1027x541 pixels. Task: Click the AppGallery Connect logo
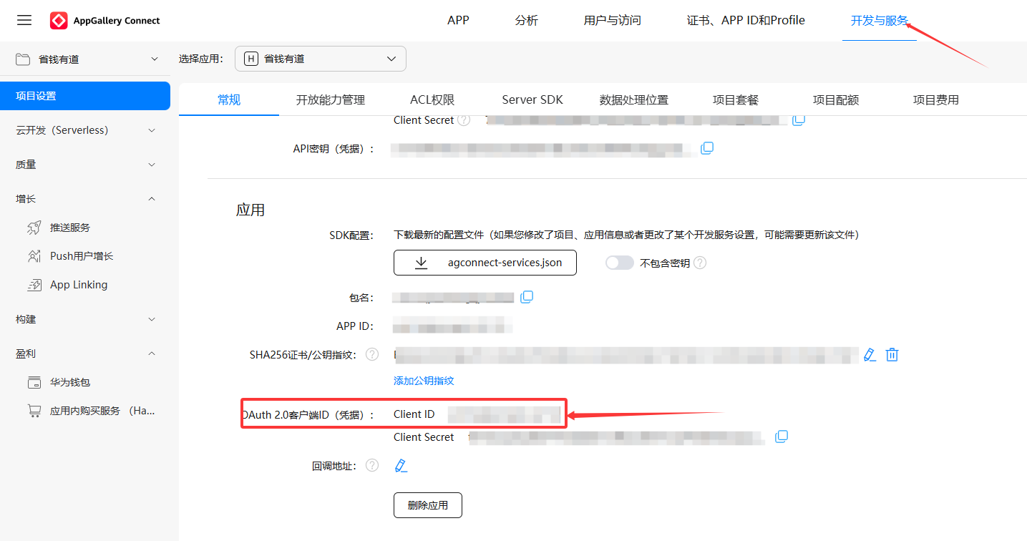click(59, 21)
